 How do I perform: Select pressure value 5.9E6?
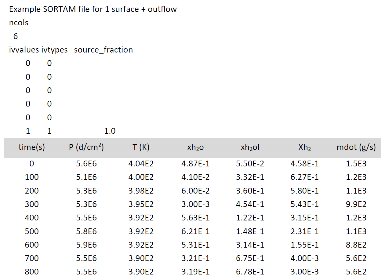(86, 245)
